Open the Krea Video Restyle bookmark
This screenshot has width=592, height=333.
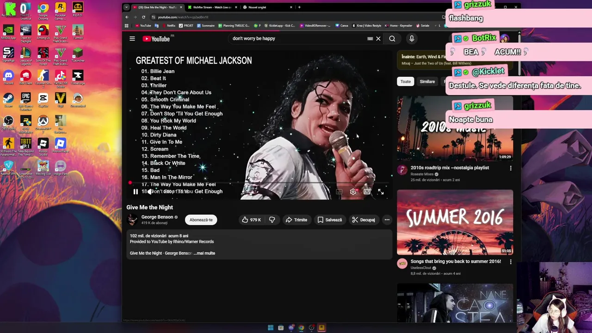(367, 25)
